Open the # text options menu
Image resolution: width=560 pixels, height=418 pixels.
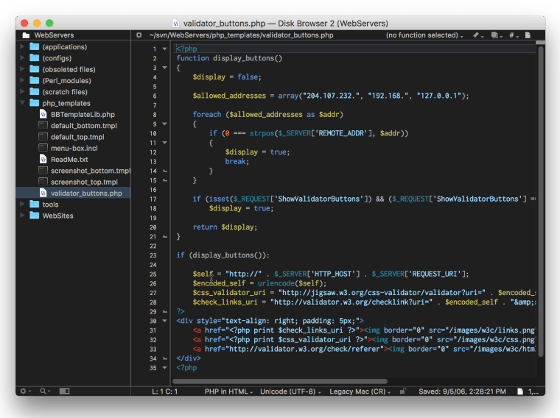click(514, 35)
